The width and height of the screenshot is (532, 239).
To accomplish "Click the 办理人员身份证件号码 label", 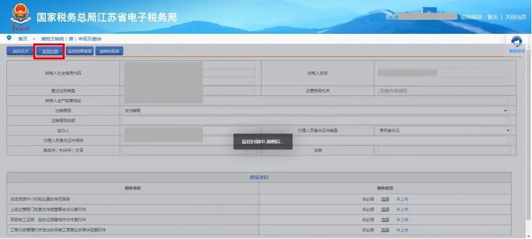I will click(x=63, y=140).
